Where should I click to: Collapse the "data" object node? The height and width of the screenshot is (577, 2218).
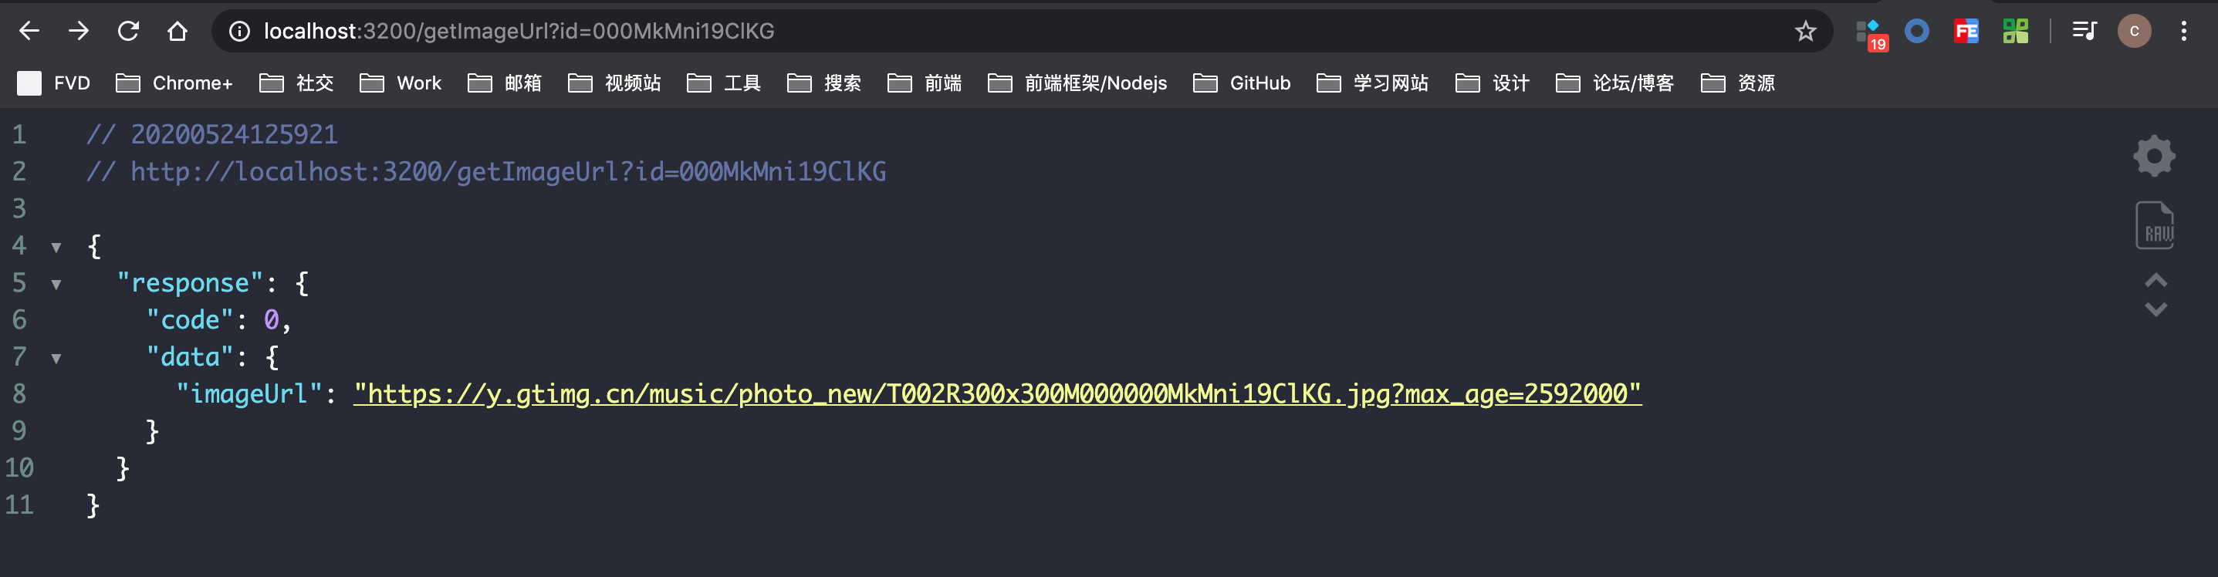pyautogui.click(x=56, y=359)
